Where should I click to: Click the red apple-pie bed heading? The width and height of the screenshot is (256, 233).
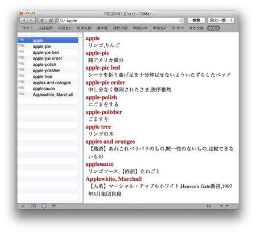pyautogui.click(x=103, y=68)
